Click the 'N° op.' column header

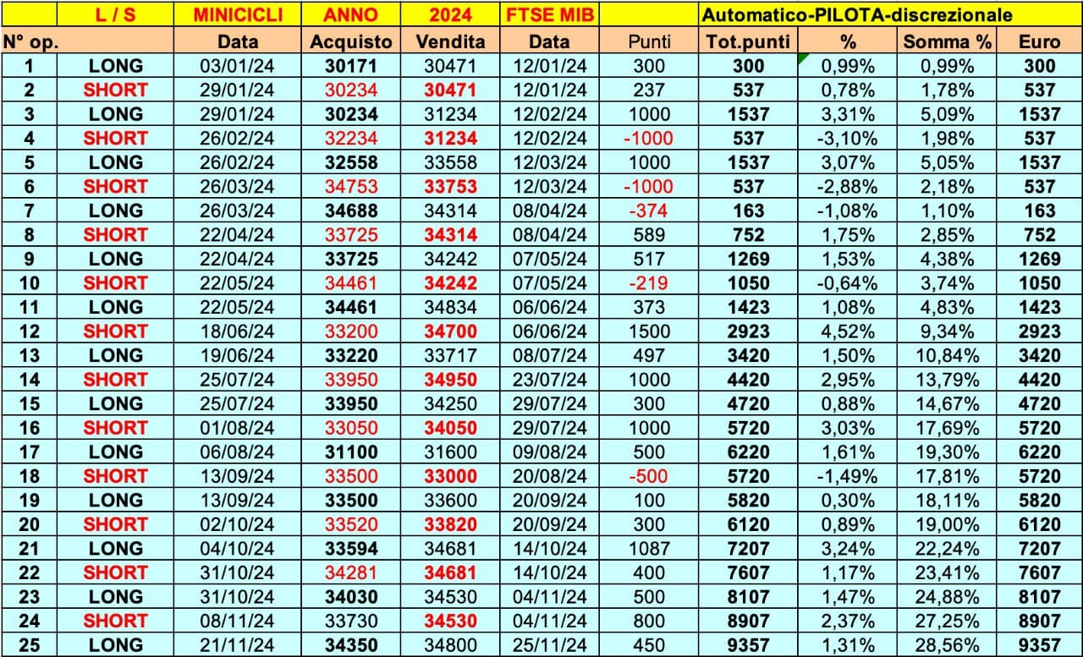click(x=30, y=41)
